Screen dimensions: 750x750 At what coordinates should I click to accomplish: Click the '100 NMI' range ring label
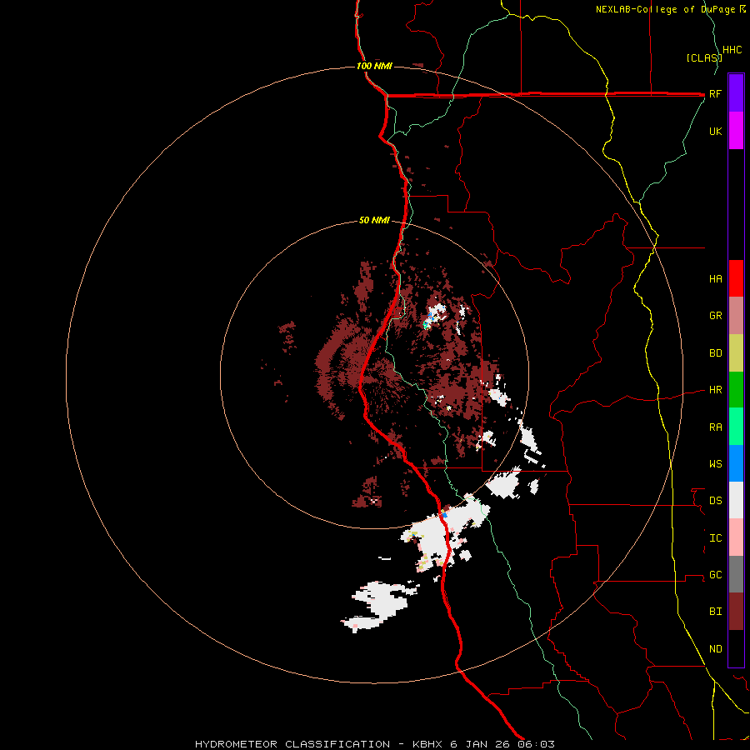point(374,66)
